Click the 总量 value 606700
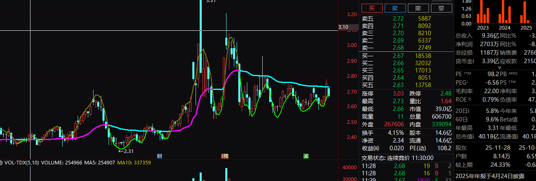The width and height of the screenshot is (536, 181). [441, 116]
